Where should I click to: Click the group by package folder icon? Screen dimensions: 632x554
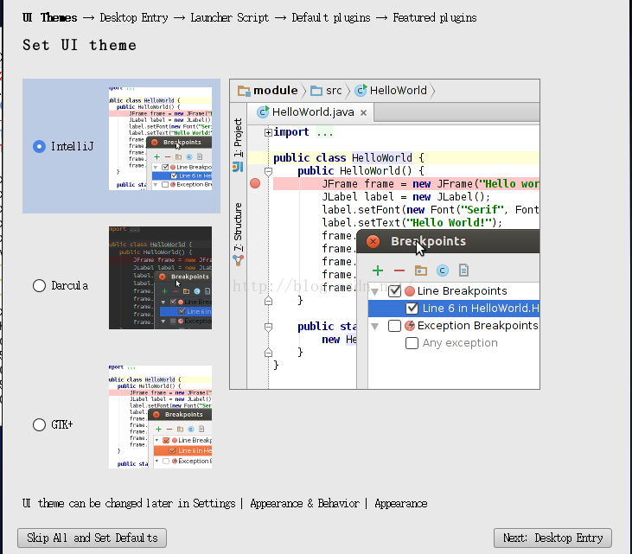(x=421, y=271)
